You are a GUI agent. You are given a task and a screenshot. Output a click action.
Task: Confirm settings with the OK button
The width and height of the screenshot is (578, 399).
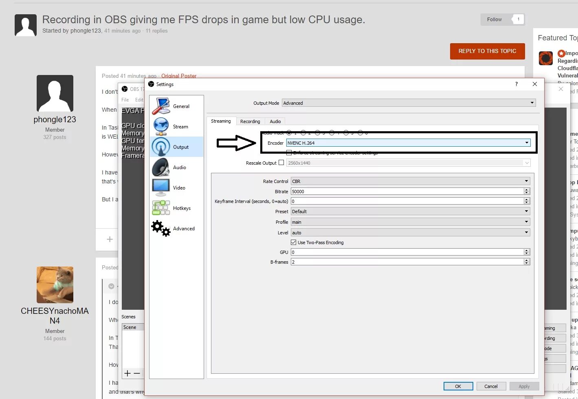click(458, 386)
